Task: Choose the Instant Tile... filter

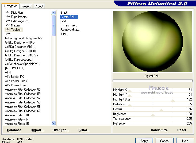Action: (x=69, y=25)
